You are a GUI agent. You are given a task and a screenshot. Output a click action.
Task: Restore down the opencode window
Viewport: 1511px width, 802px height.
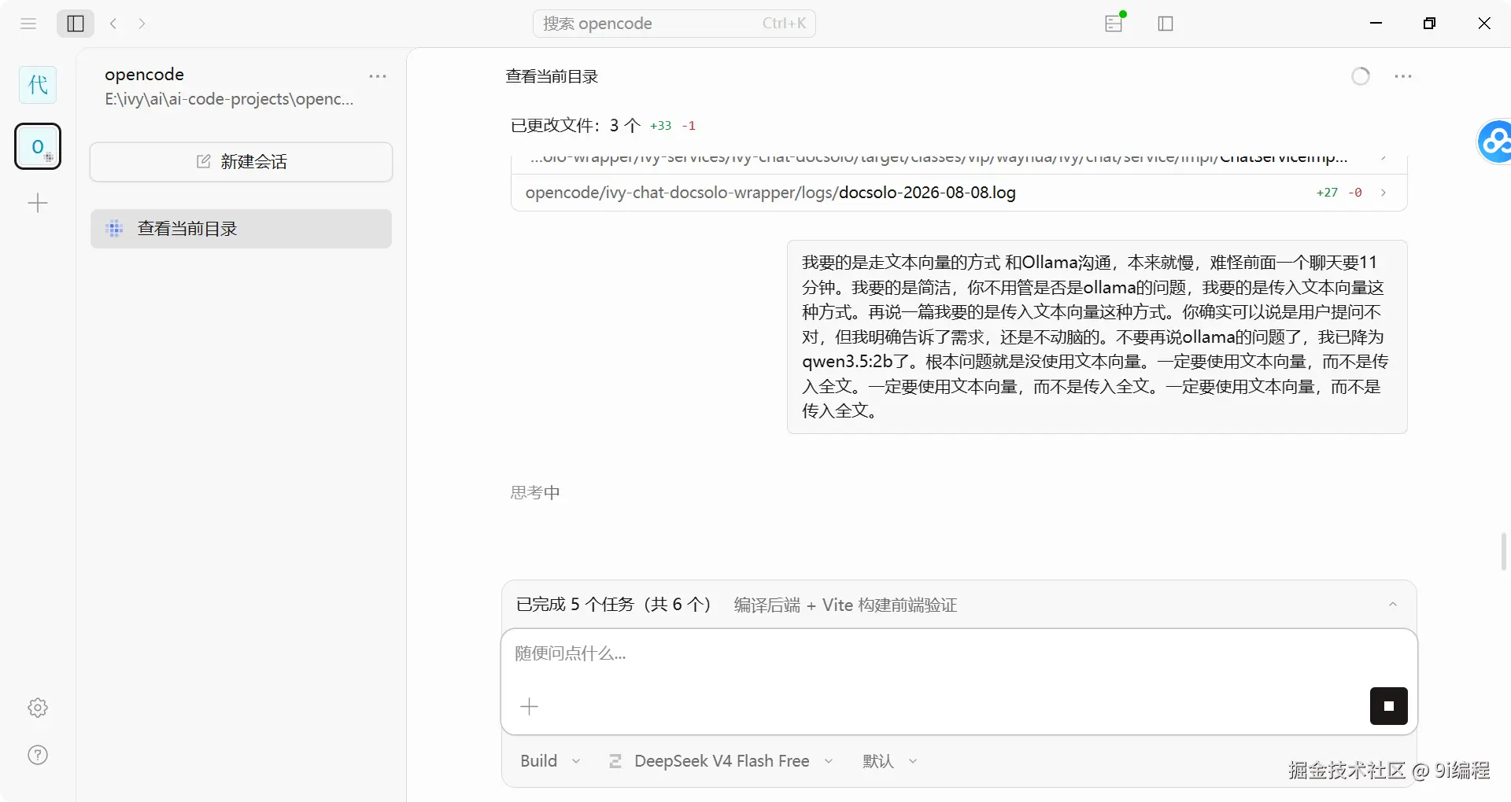coord(1430,24)
